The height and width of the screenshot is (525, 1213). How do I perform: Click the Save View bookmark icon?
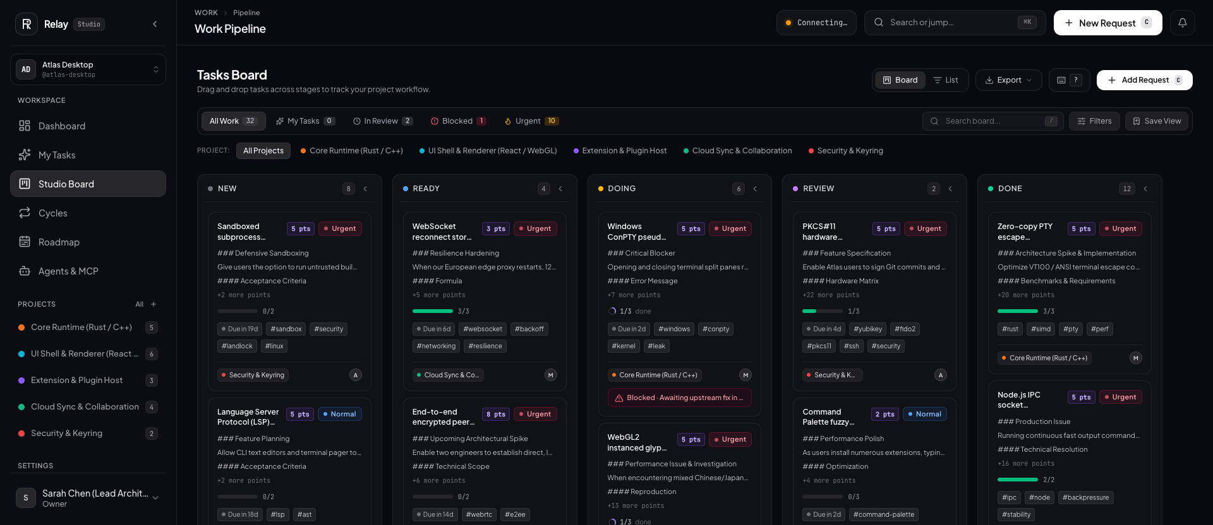1137,121
